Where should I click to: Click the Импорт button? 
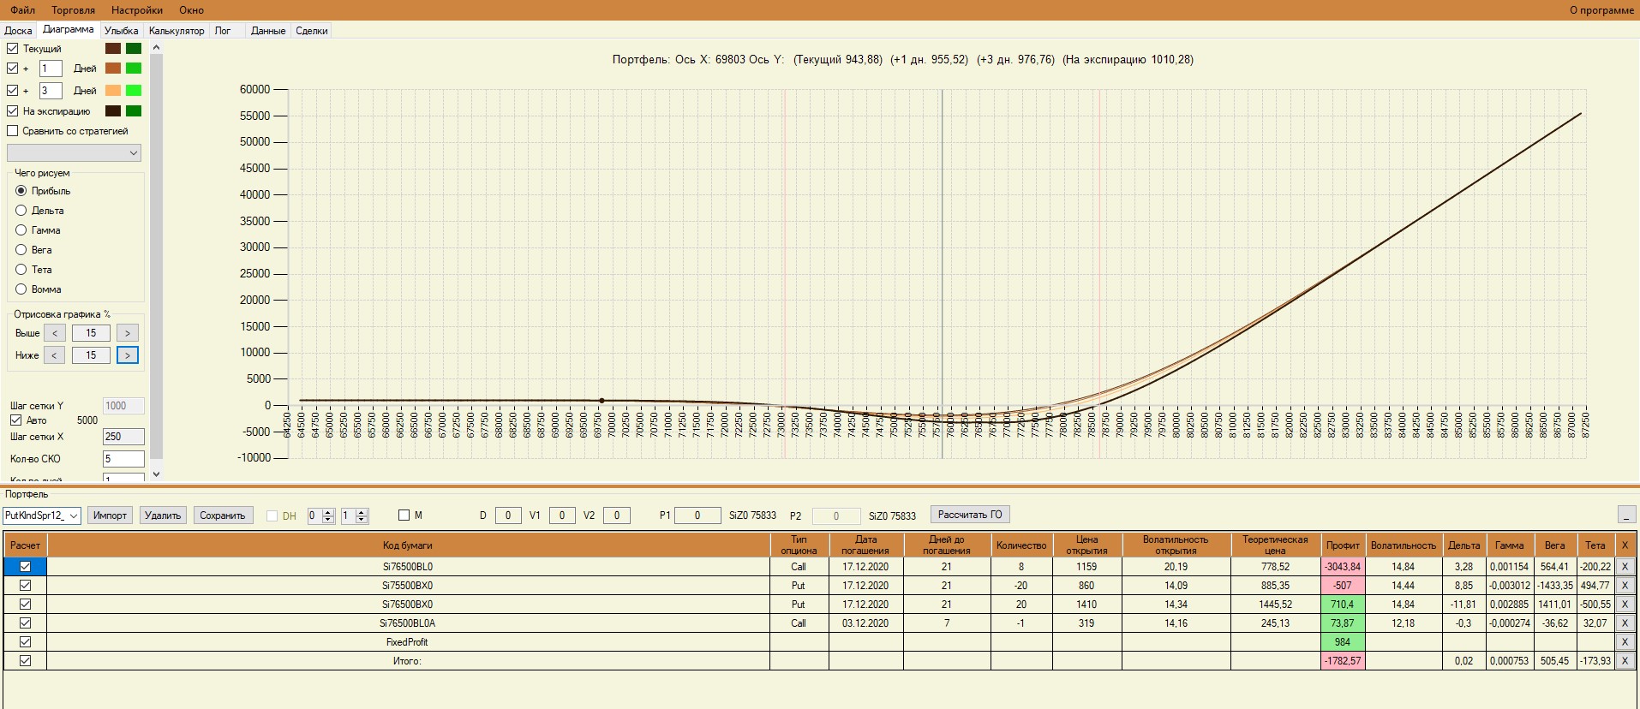[110, 515]
